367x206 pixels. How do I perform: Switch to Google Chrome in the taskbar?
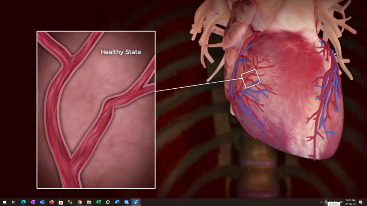click(x=80, y=202)
